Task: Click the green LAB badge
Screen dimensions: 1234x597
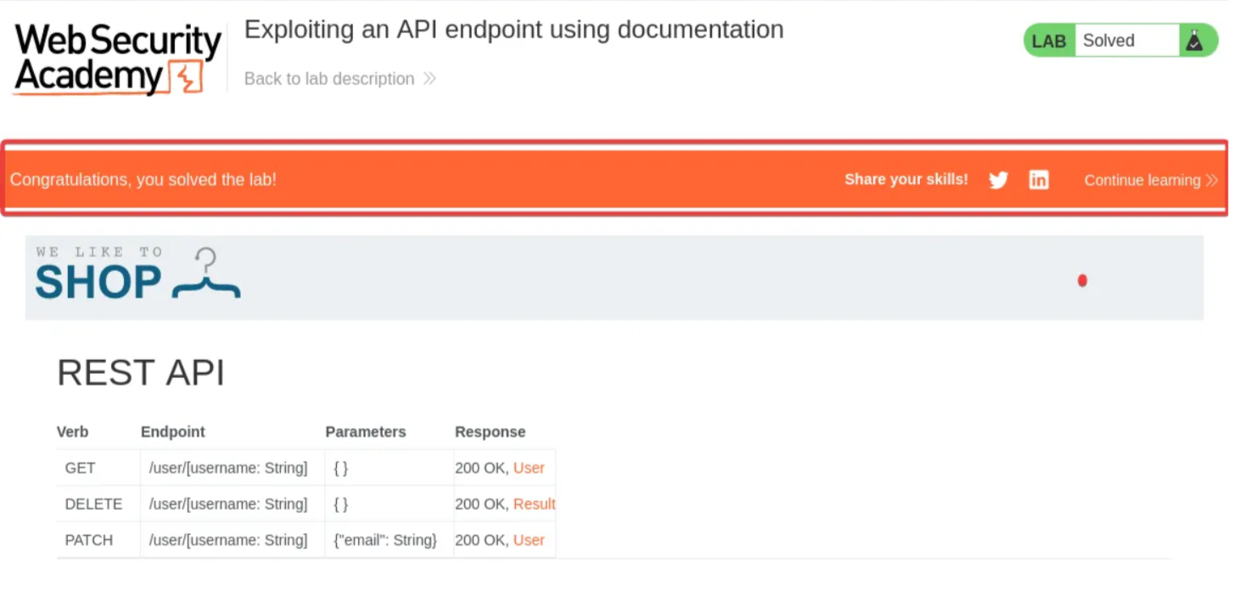Action: click(x=1048, y=40)
